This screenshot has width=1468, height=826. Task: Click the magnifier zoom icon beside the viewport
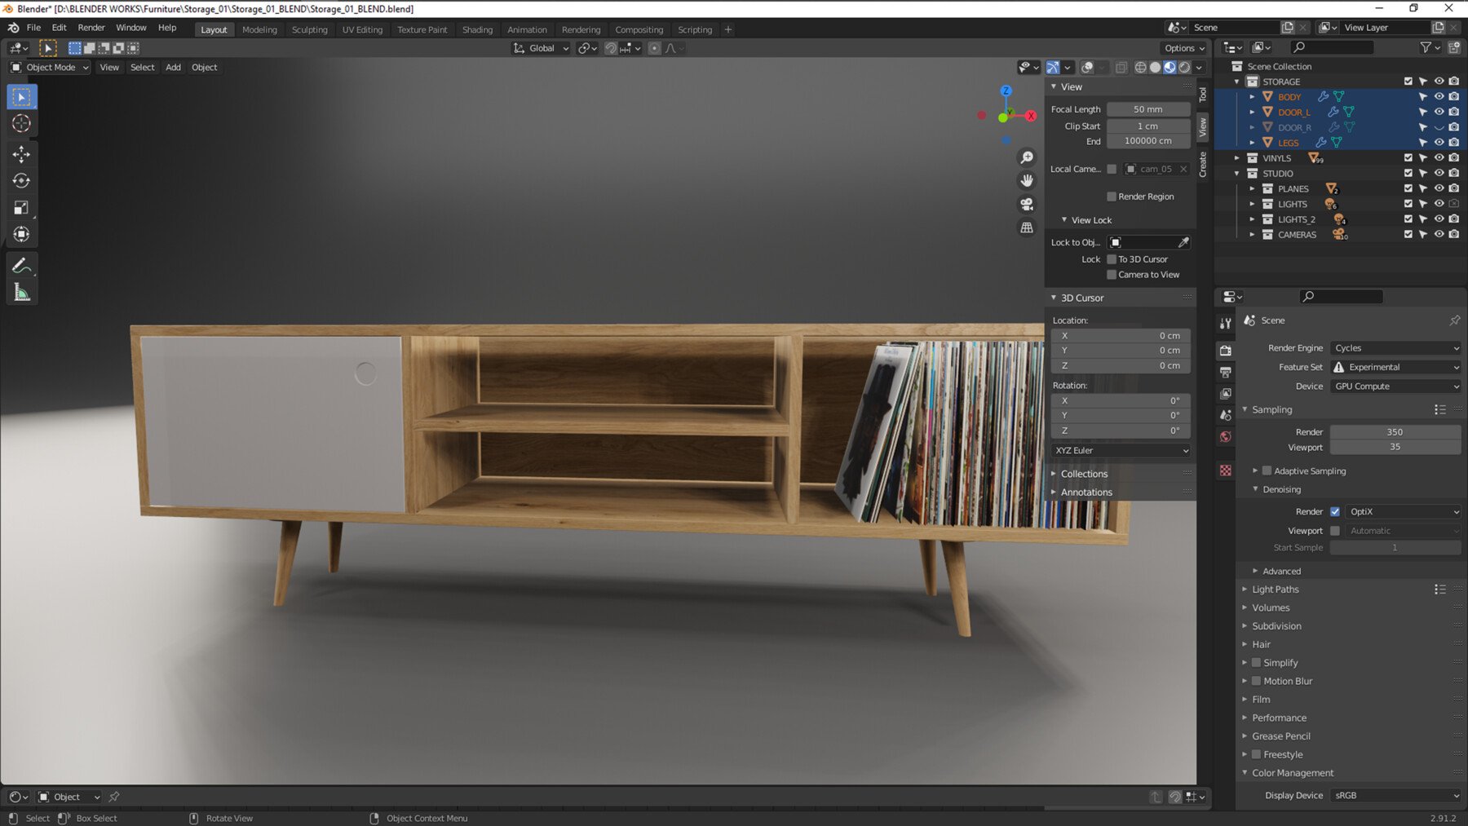[x=1027, y=157]
